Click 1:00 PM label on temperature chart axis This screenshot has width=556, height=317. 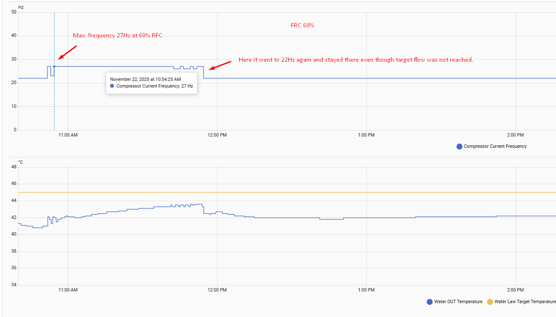tap(366, 290)
